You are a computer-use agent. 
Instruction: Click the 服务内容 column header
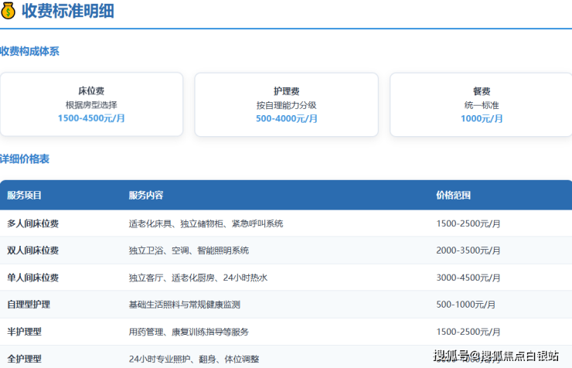pyautogui.click(x=145, y=196)
